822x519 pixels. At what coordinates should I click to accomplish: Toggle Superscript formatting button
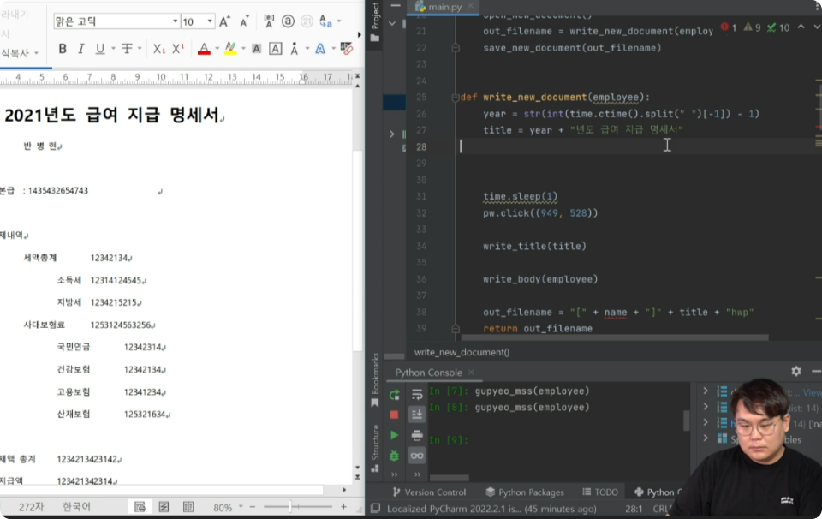[178, 49]
